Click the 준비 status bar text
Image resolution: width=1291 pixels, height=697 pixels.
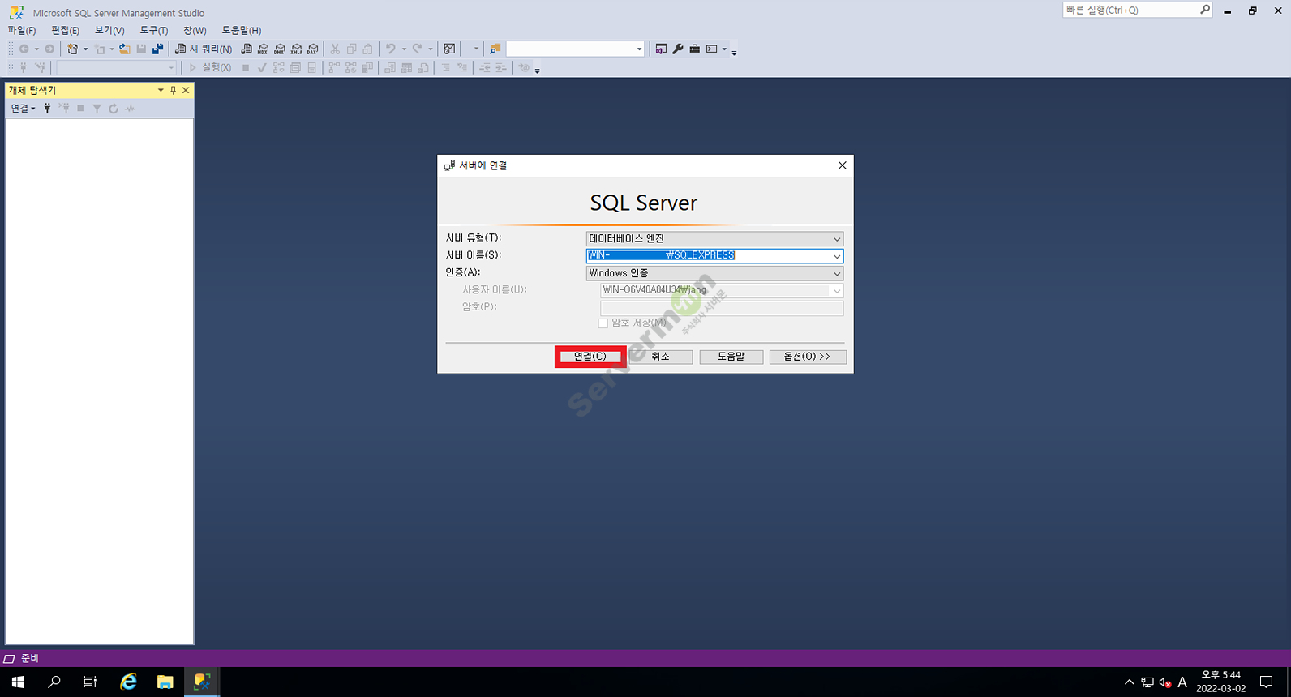(30, 659)
